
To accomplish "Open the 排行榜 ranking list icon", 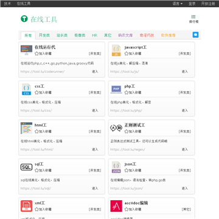I will [193, 17].
